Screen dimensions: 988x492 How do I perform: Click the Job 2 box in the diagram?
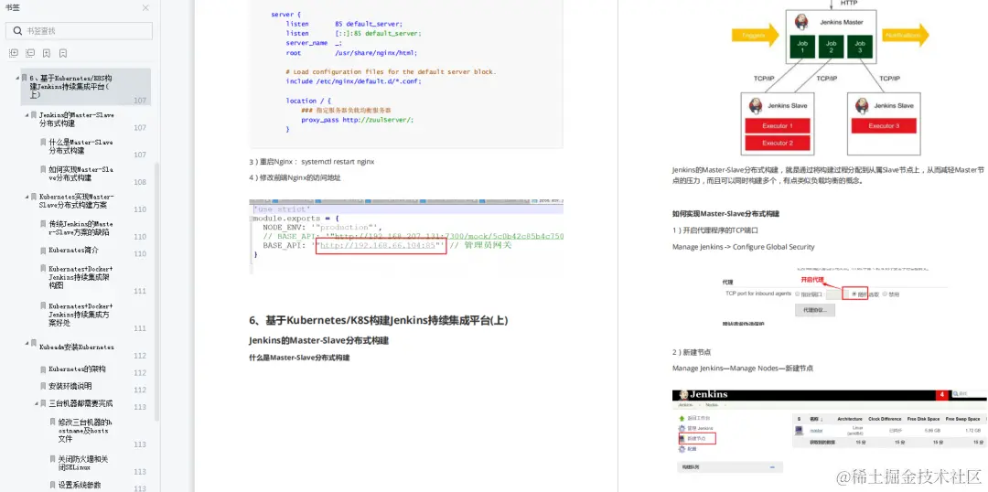pos(831,48)
